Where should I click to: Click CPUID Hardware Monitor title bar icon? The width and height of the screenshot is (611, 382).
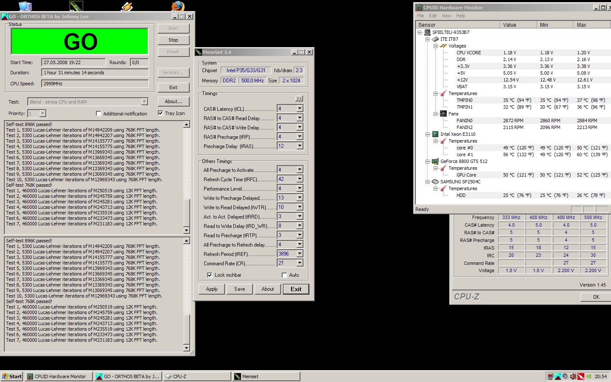point(419,8)
